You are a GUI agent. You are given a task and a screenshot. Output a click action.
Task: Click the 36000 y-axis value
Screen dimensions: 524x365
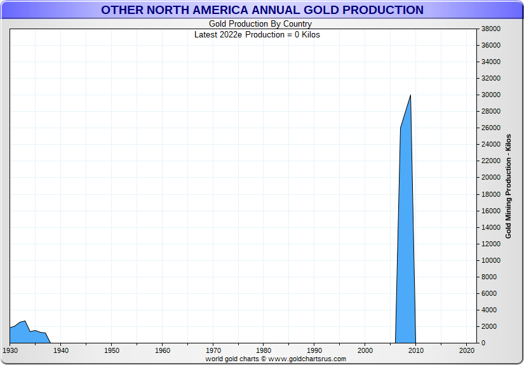tap(491, 46)
